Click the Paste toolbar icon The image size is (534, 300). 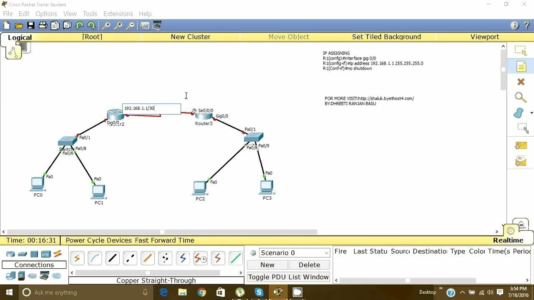pos(67,25)
